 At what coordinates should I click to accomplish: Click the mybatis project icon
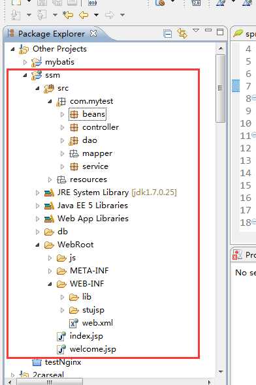click(x=37, y=62)
